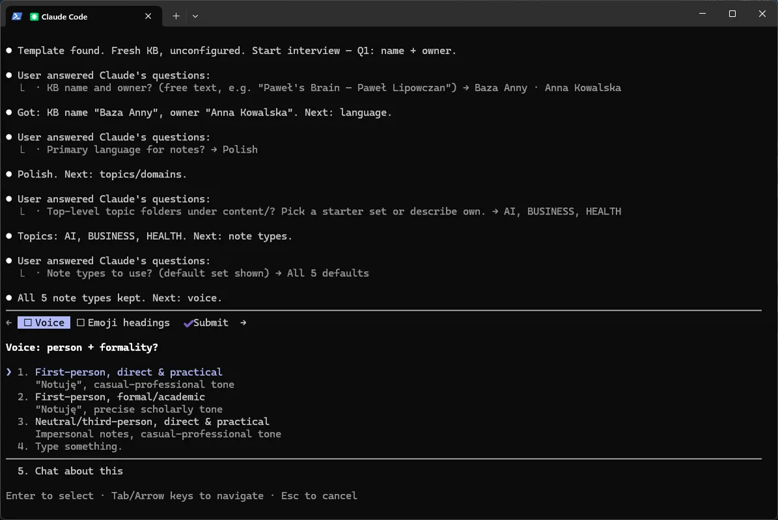Click the green Claude Code tab icon
Screen dimensions: 778x520
(35, 16)
